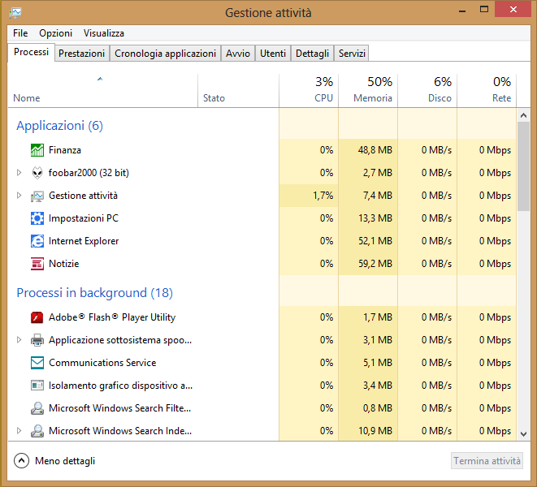Screen dimensions: 537x487
Task: Click the Finanza app icon
Action: pos(37,150)
